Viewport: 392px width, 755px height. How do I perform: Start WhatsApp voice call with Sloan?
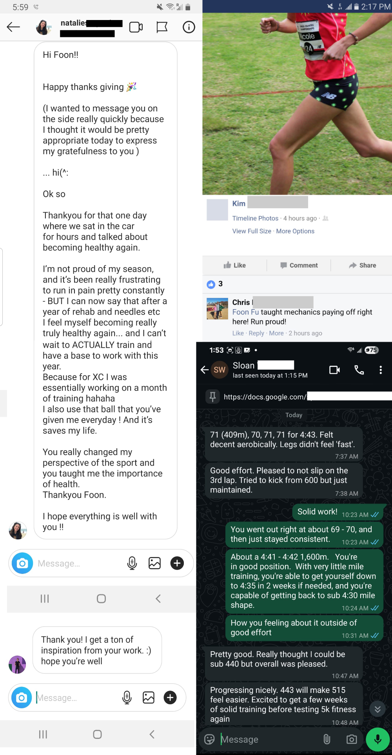[359, 370]
